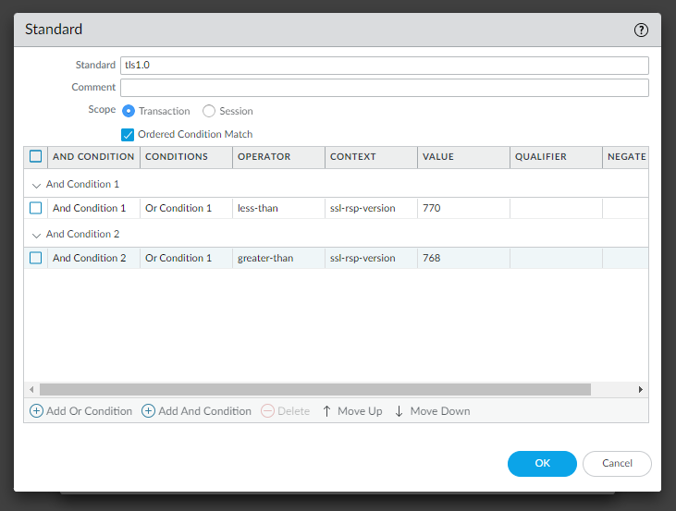This screenshot has width=676, height=511.
Task: Select the Transaction scope radio button
Action: point(129,111)
